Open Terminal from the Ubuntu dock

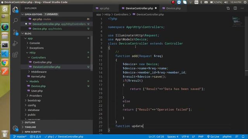point(5,45)
